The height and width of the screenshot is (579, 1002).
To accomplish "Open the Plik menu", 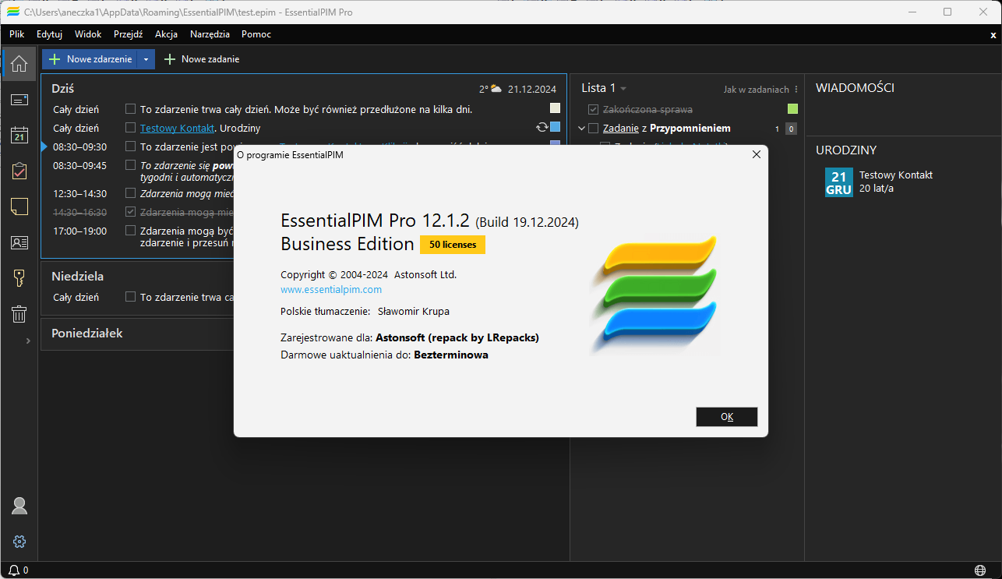I will [17, 34].
